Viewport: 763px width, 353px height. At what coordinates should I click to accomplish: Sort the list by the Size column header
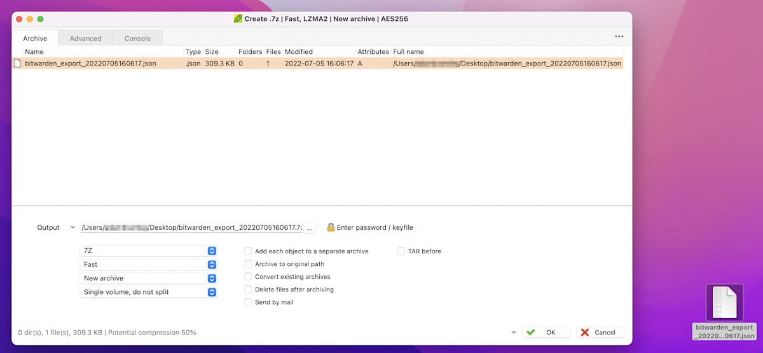click(x=212, y=51)
